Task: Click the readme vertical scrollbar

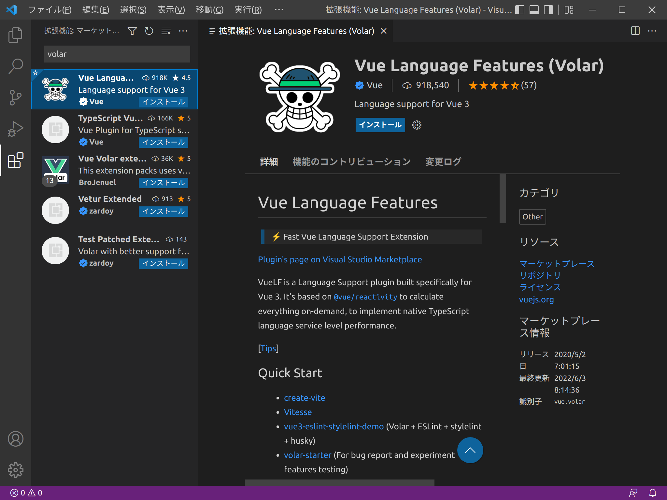Action: pyautogui.click(x=503, y=199)
